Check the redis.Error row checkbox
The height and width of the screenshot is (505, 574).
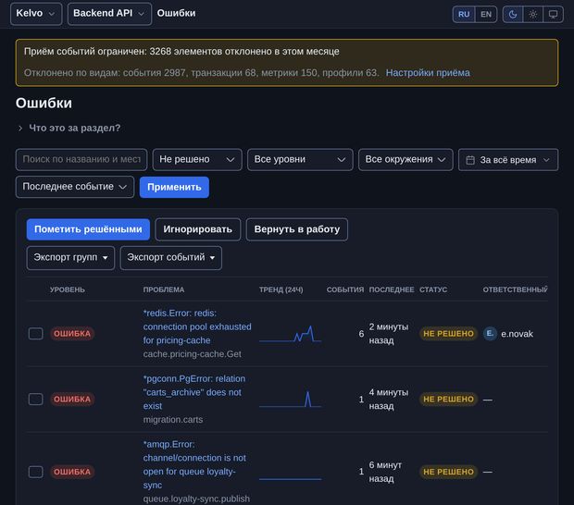(x=35, y=334)
